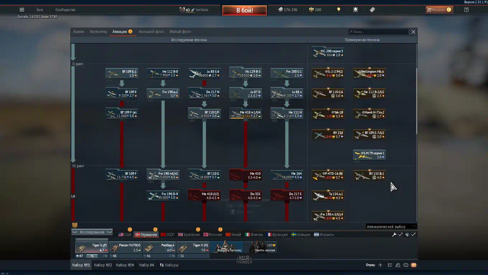Select Tiger II (H) crew slot
This screenshot has width=488, height=275.
tap(193, 247)
